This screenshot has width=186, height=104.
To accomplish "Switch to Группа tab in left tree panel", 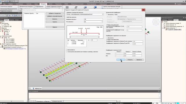I will pos(12,20).
